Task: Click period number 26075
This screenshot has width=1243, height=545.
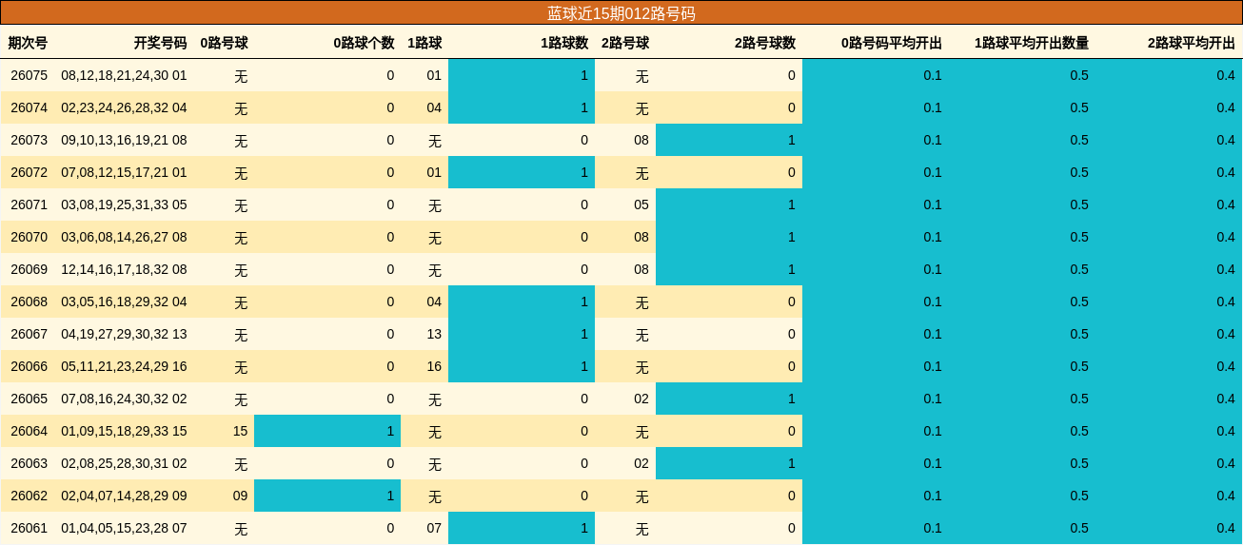Action: (x=29, y=75)
